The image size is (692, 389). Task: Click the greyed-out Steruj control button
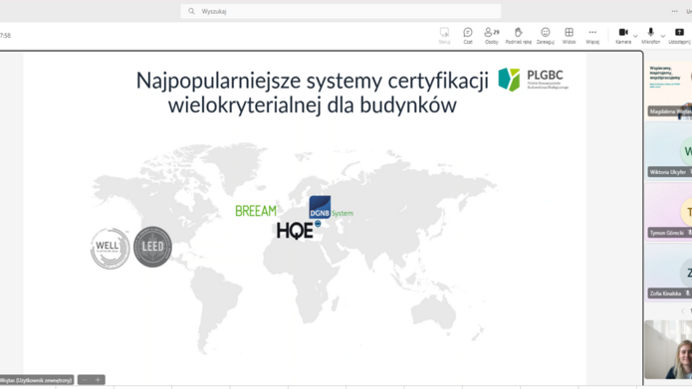pyautogui.click(x=444, y=36)
